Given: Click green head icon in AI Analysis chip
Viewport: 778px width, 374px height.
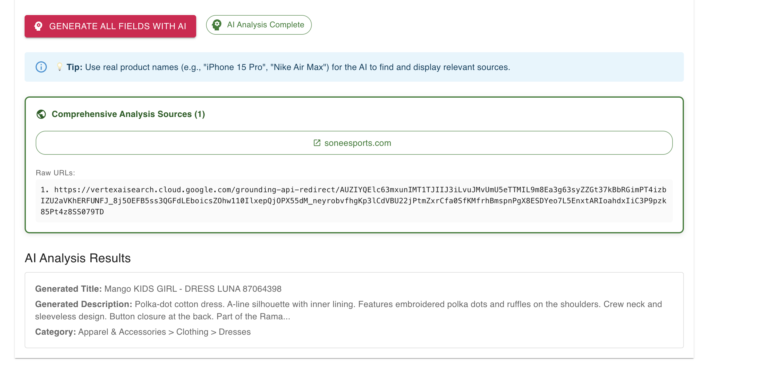Looking at the screenshot, I should pyautogui.click(x=217, y=25).
